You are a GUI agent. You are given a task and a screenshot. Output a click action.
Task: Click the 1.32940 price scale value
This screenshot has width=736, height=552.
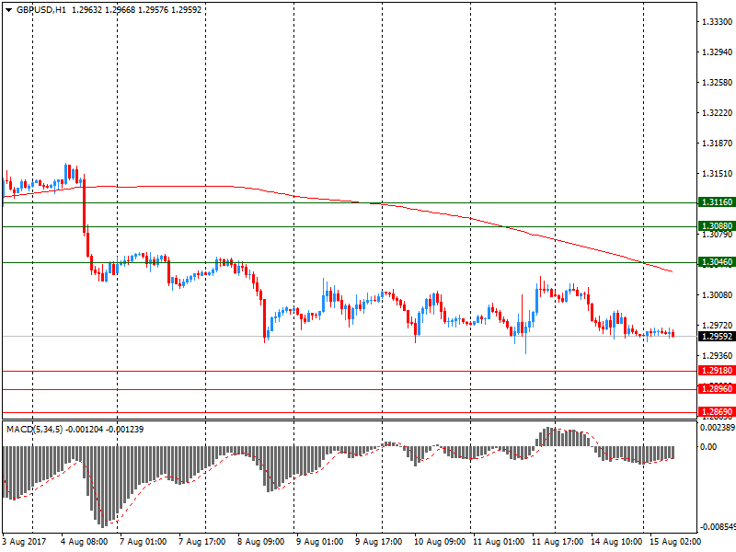718,52
